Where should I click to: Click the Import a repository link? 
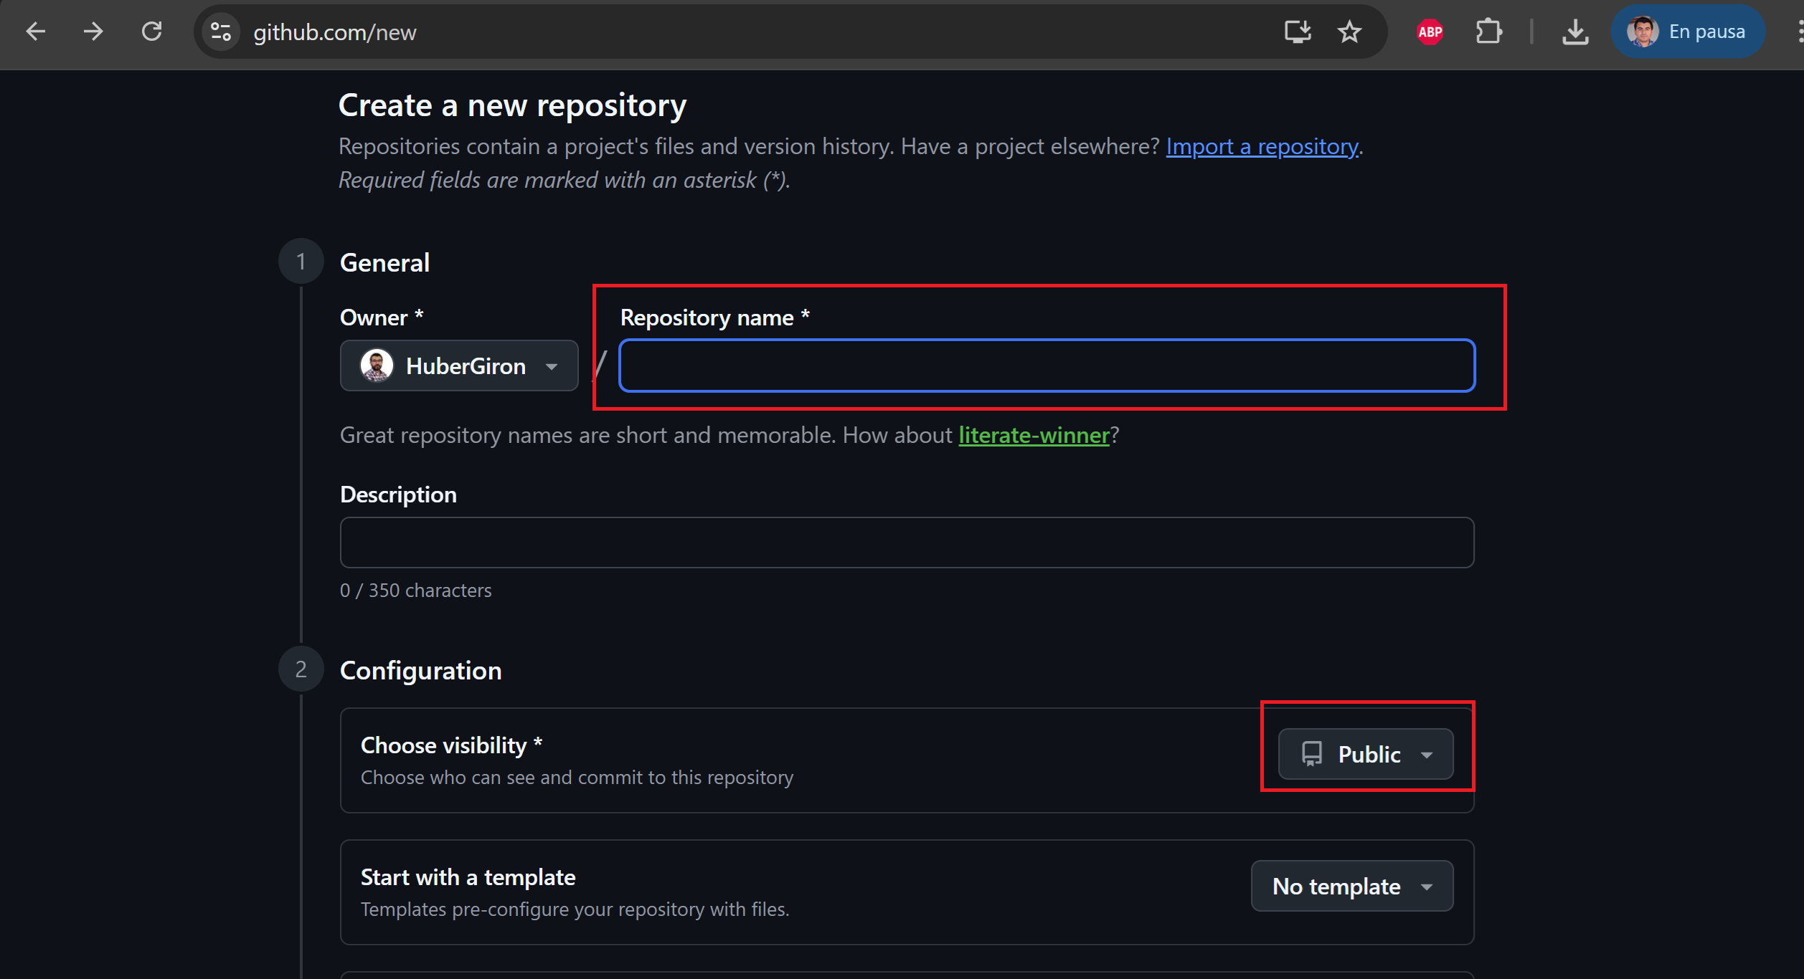pos(1262,146)
